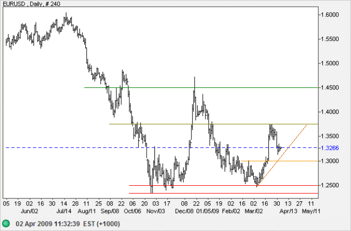Image resolution: width=351 pixels, height=231 pixels.
Task: Click the Apr/13 date label
Action: [288, 211]
